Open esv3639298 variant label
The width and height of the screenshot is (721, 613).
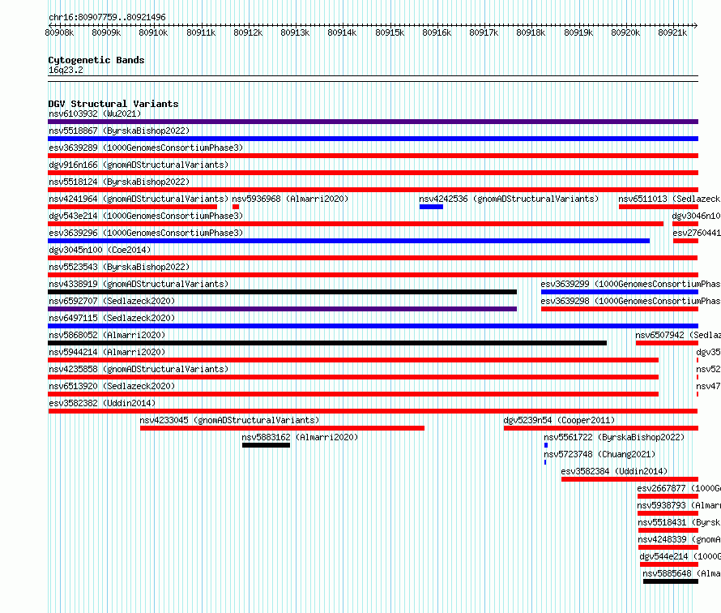630,301
